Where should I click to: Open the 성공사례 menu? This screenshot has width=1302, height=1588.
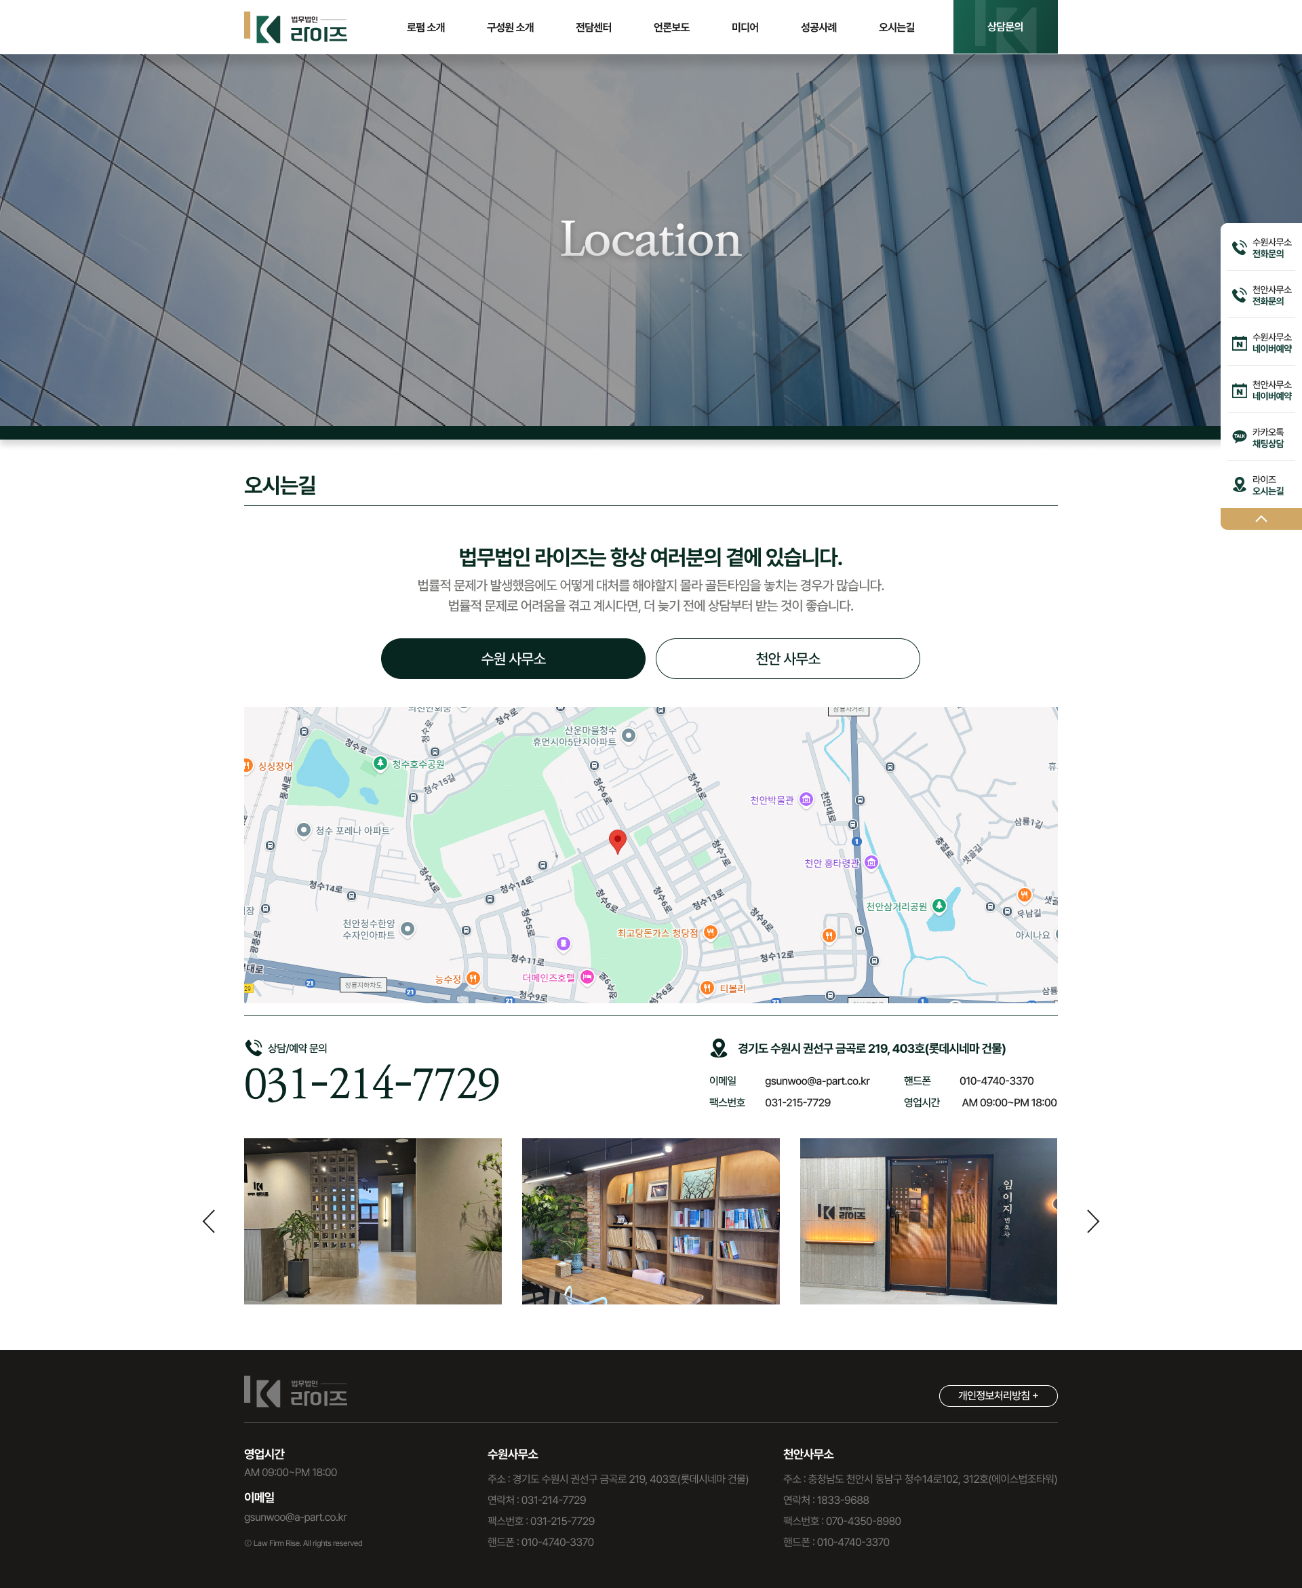pos(818,27)
